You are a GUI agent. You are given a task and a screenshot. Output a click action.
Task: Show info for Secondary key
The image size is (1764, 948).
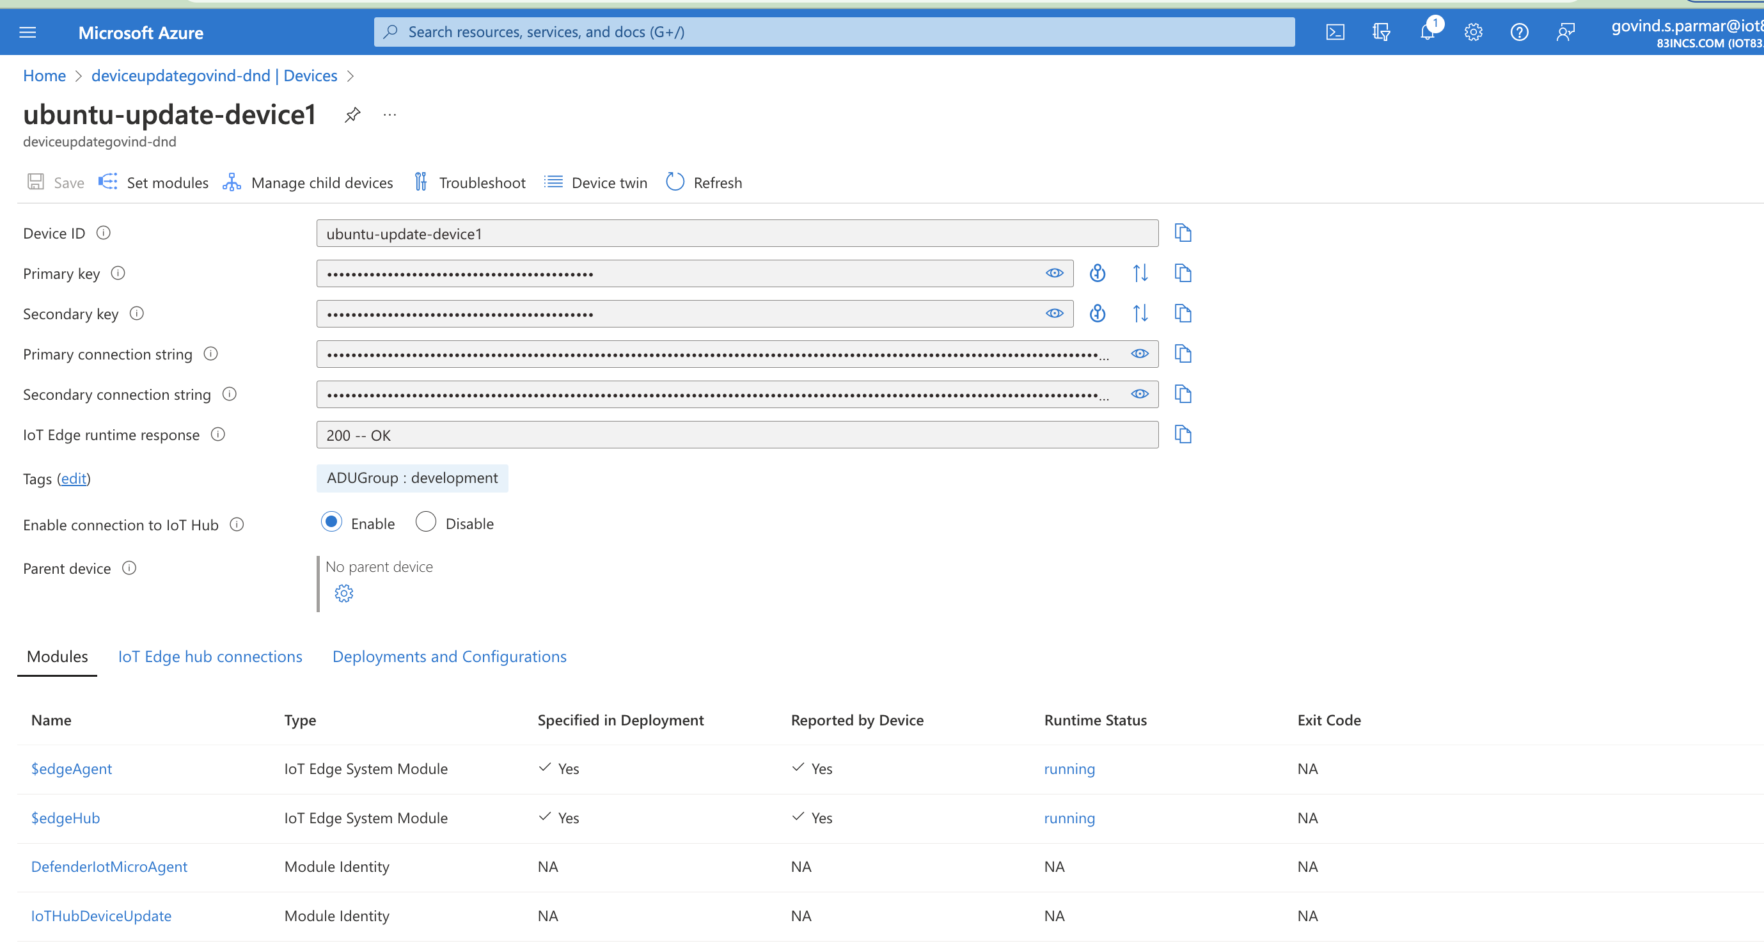click(136, 313)
